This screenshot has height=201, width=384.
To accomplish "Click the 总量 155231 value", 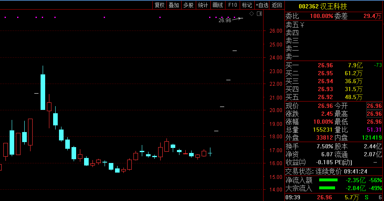I will click(x=323, y=130).
